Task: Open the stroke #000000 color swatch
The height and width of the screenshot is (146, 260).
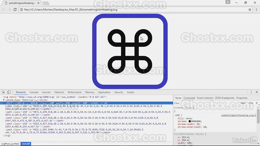Action: pyautogui.click(x=190, y=121)
